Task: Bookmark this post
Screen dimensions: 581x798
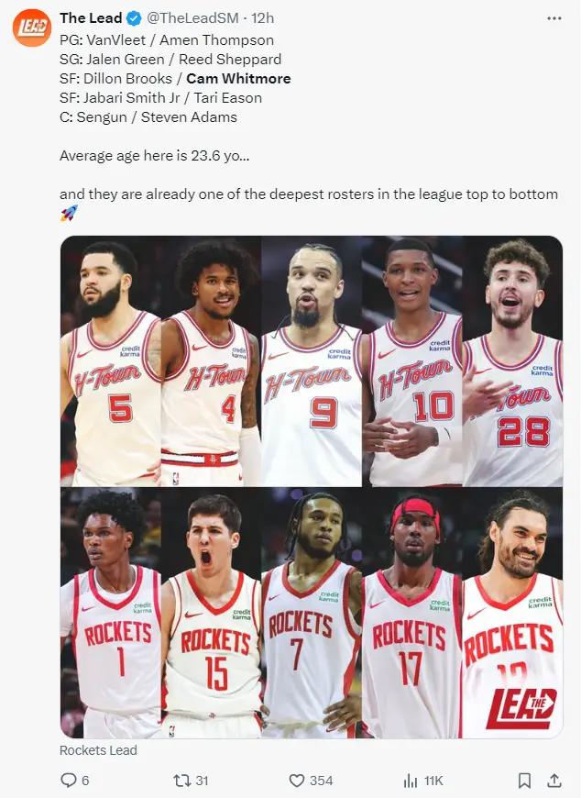Action: 524,781
